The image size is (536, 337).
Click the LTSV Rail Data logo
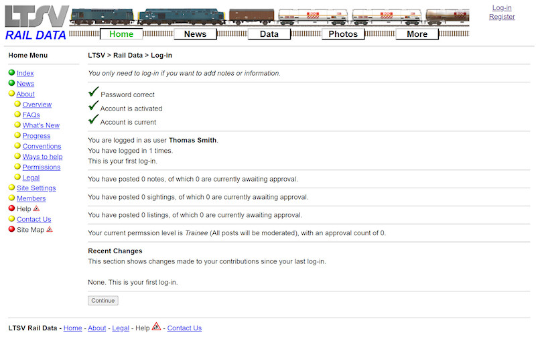(36, 23)
